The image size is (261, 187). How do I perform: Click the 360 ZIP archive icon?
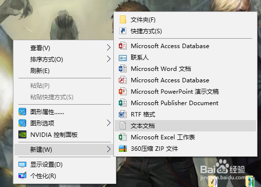click(x=123, y=148)
